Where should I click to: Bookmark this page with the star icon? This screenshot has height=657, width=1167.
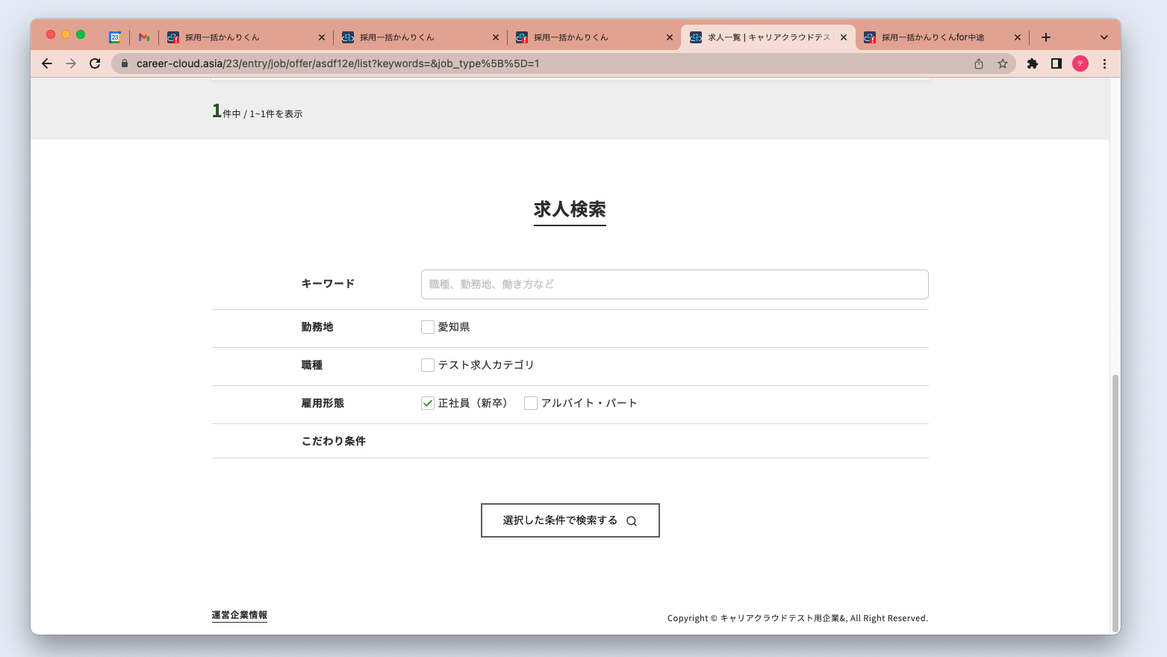pyautogui.click(x=1003, y=63)
